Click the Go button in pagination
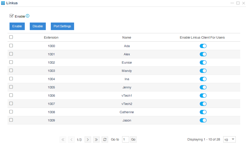The width and height of the screenshot is (246, 143). click(133, 139)
